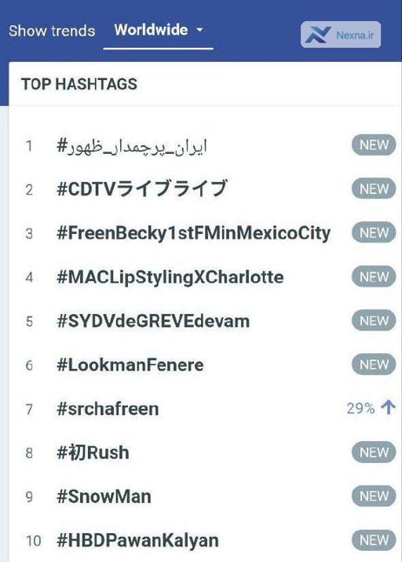Open hashtag #MACLipStylingXCharlotte

click(x=170, y=277)
